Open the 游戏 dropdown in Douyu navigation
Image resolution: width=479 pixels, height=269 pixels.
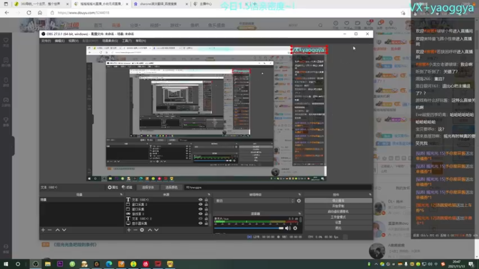pos(175,25)
